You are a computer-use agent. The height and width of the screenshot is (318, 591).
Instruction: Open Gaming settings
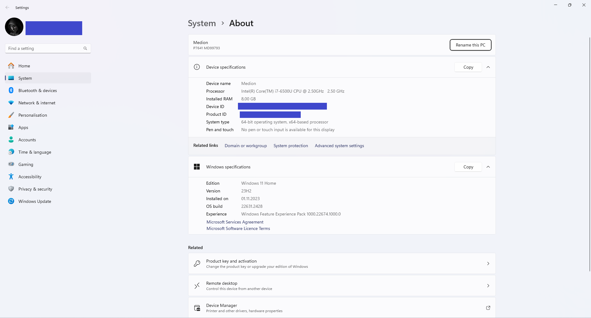pos(48,164)
